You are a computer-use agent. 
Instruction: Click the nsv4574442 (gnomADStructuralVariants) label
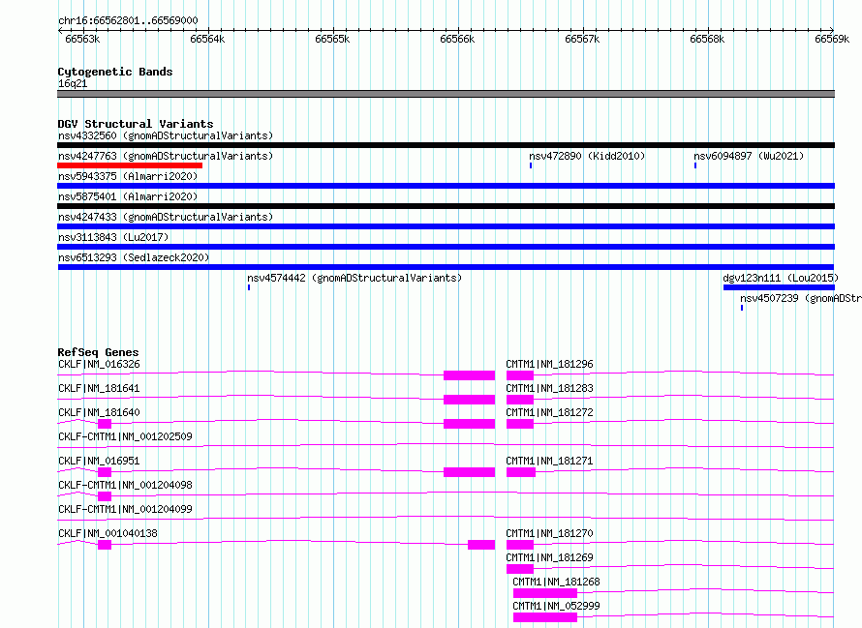(x=354, y=278)
